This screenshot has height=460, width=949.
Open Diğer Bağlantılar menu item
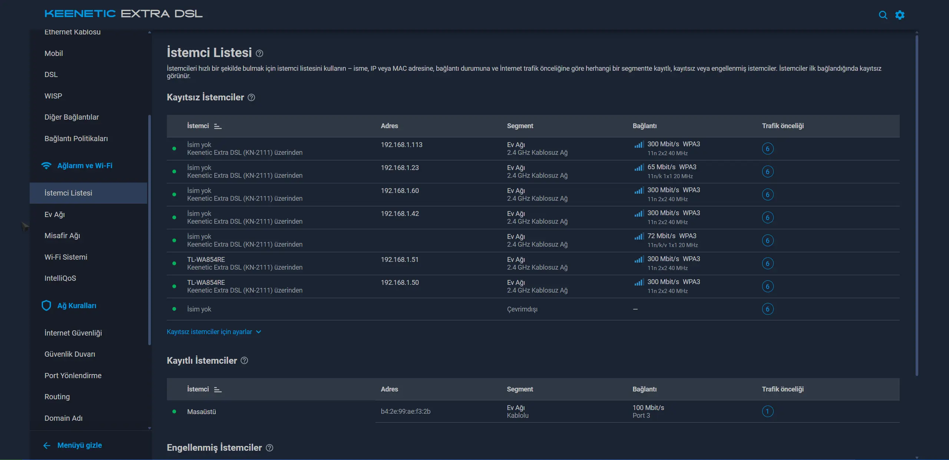coord(72,117)
